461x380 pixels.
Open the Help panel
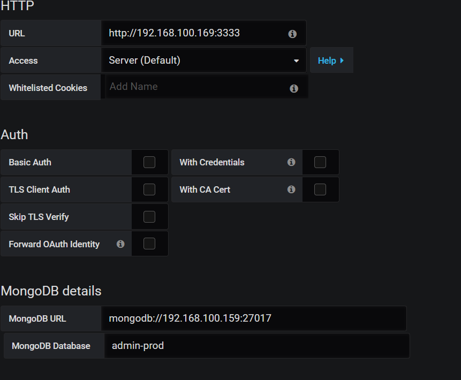(331, 60)
